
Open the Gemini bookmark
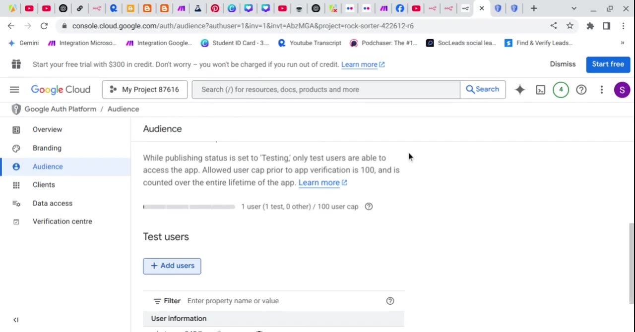(23, 43)
